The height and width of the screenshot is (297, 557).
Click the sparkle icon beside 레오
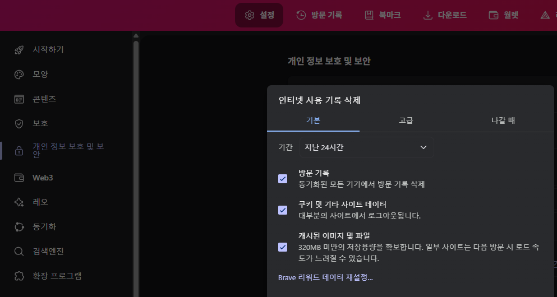[x=19, y=202]
